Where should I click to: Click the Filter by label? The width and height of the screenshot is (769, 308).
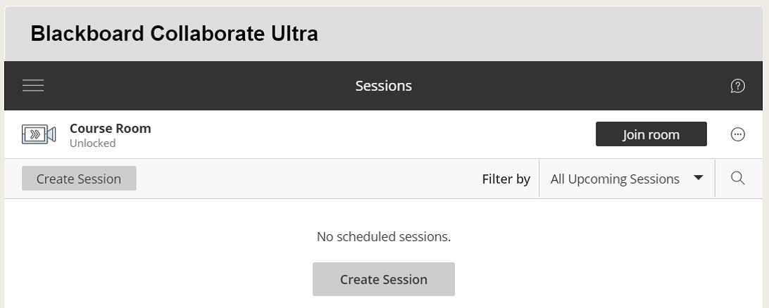click(506, 179)
